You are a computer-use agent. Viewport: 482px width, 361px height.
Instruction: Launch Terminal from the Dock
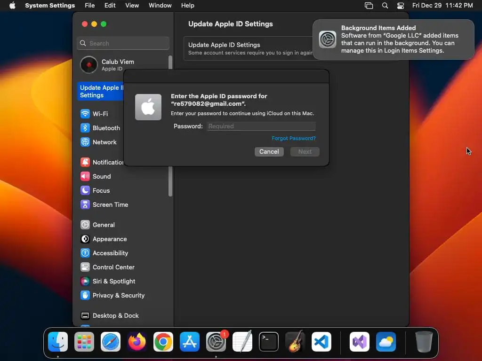[x=269, y=342]
